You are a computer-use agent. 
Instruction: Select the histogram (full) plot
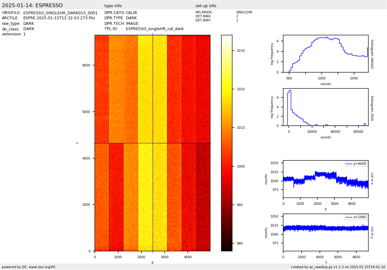(325, 107)
